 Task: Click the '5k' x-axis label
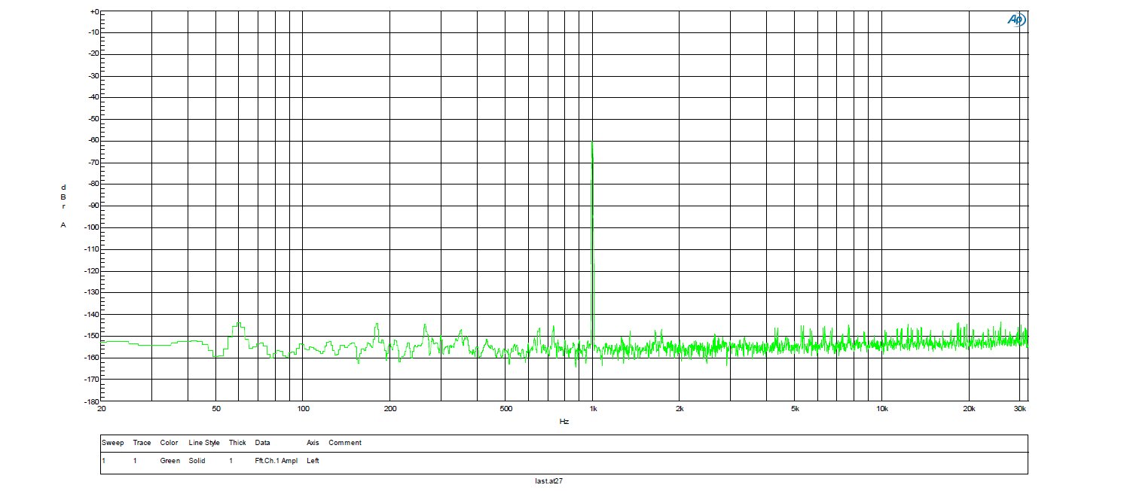pos(795,409)
